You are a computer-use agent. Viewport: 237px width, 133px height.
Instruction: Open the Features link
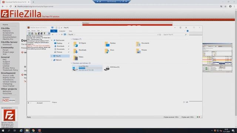pos(7,31)
